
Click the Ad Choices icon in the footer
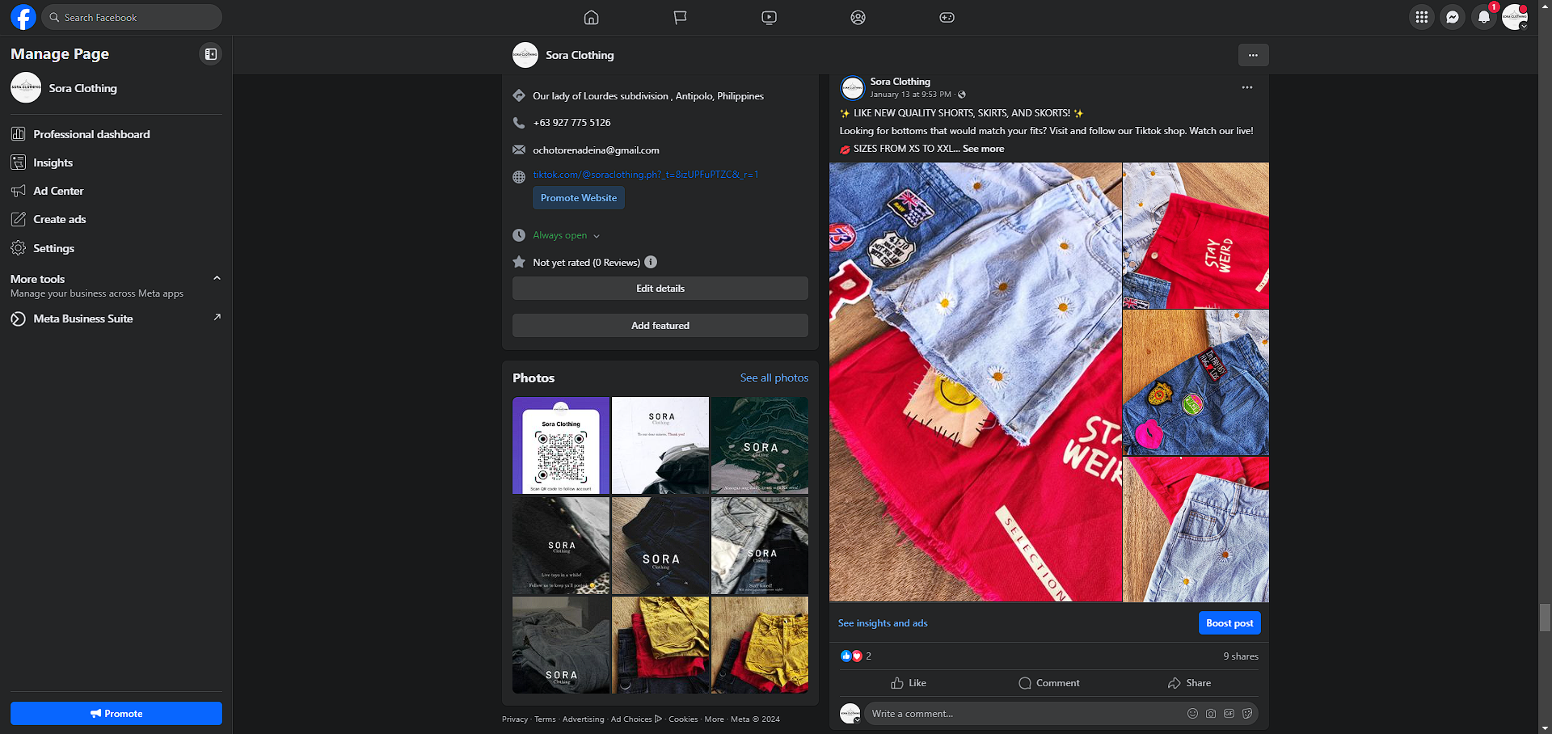point(658,719)
